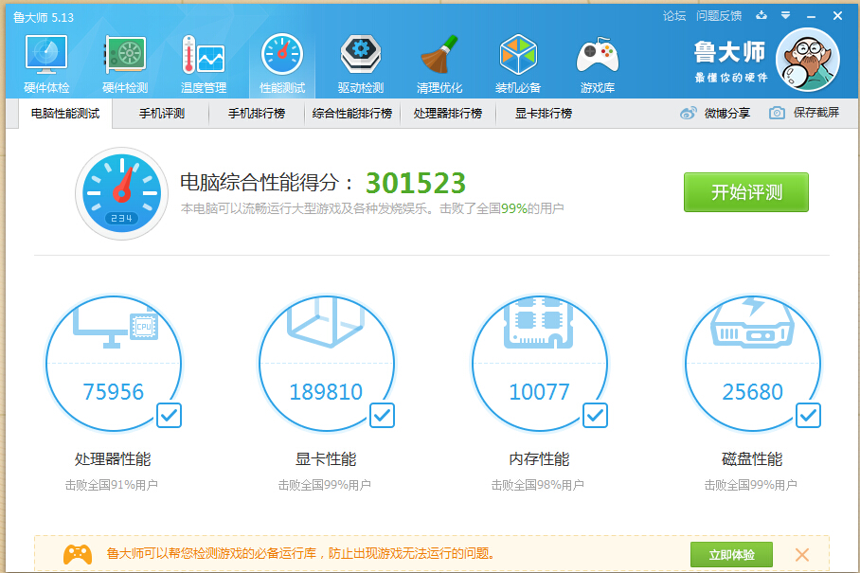Switch to the 手机评测 tab
The image size is (860, 573).
(x=161, y=114)
